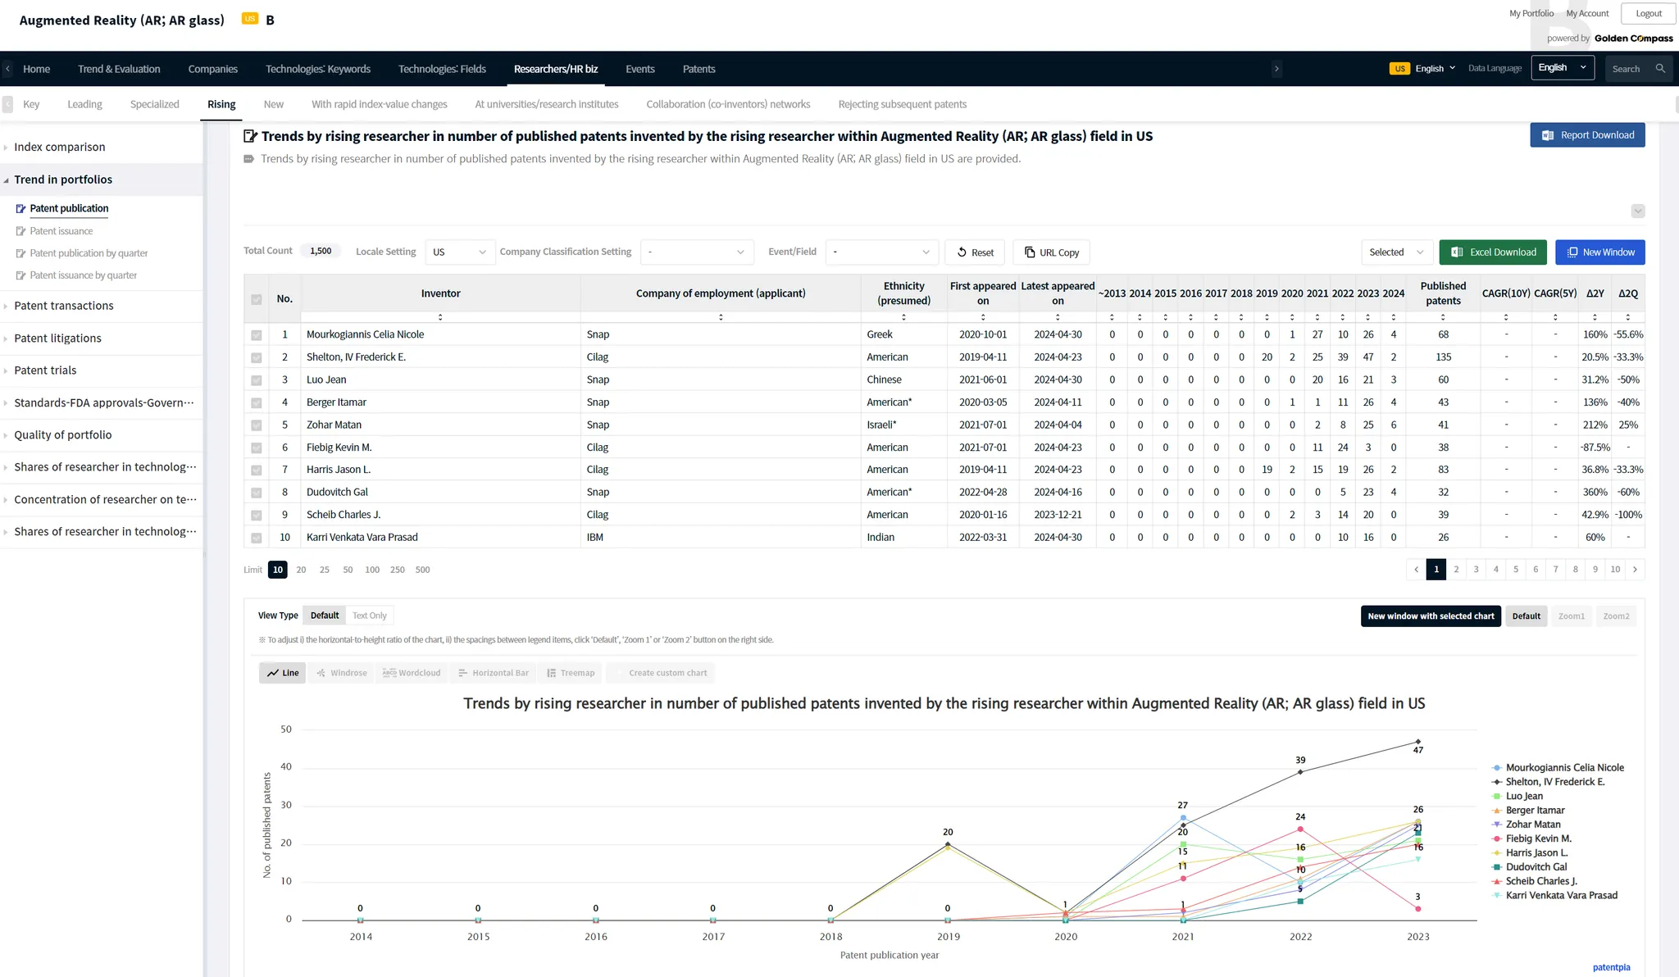This screenshot has width=1679, height=977.
Task: Click the Report Download button
Action: (1587, 135)
